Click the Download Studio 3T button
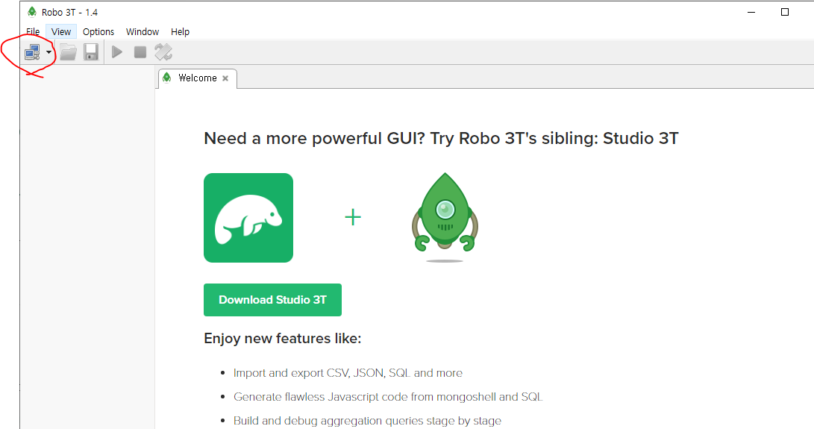Image resolution: width=814 pixels, height=429 pixels. point(272,300)
